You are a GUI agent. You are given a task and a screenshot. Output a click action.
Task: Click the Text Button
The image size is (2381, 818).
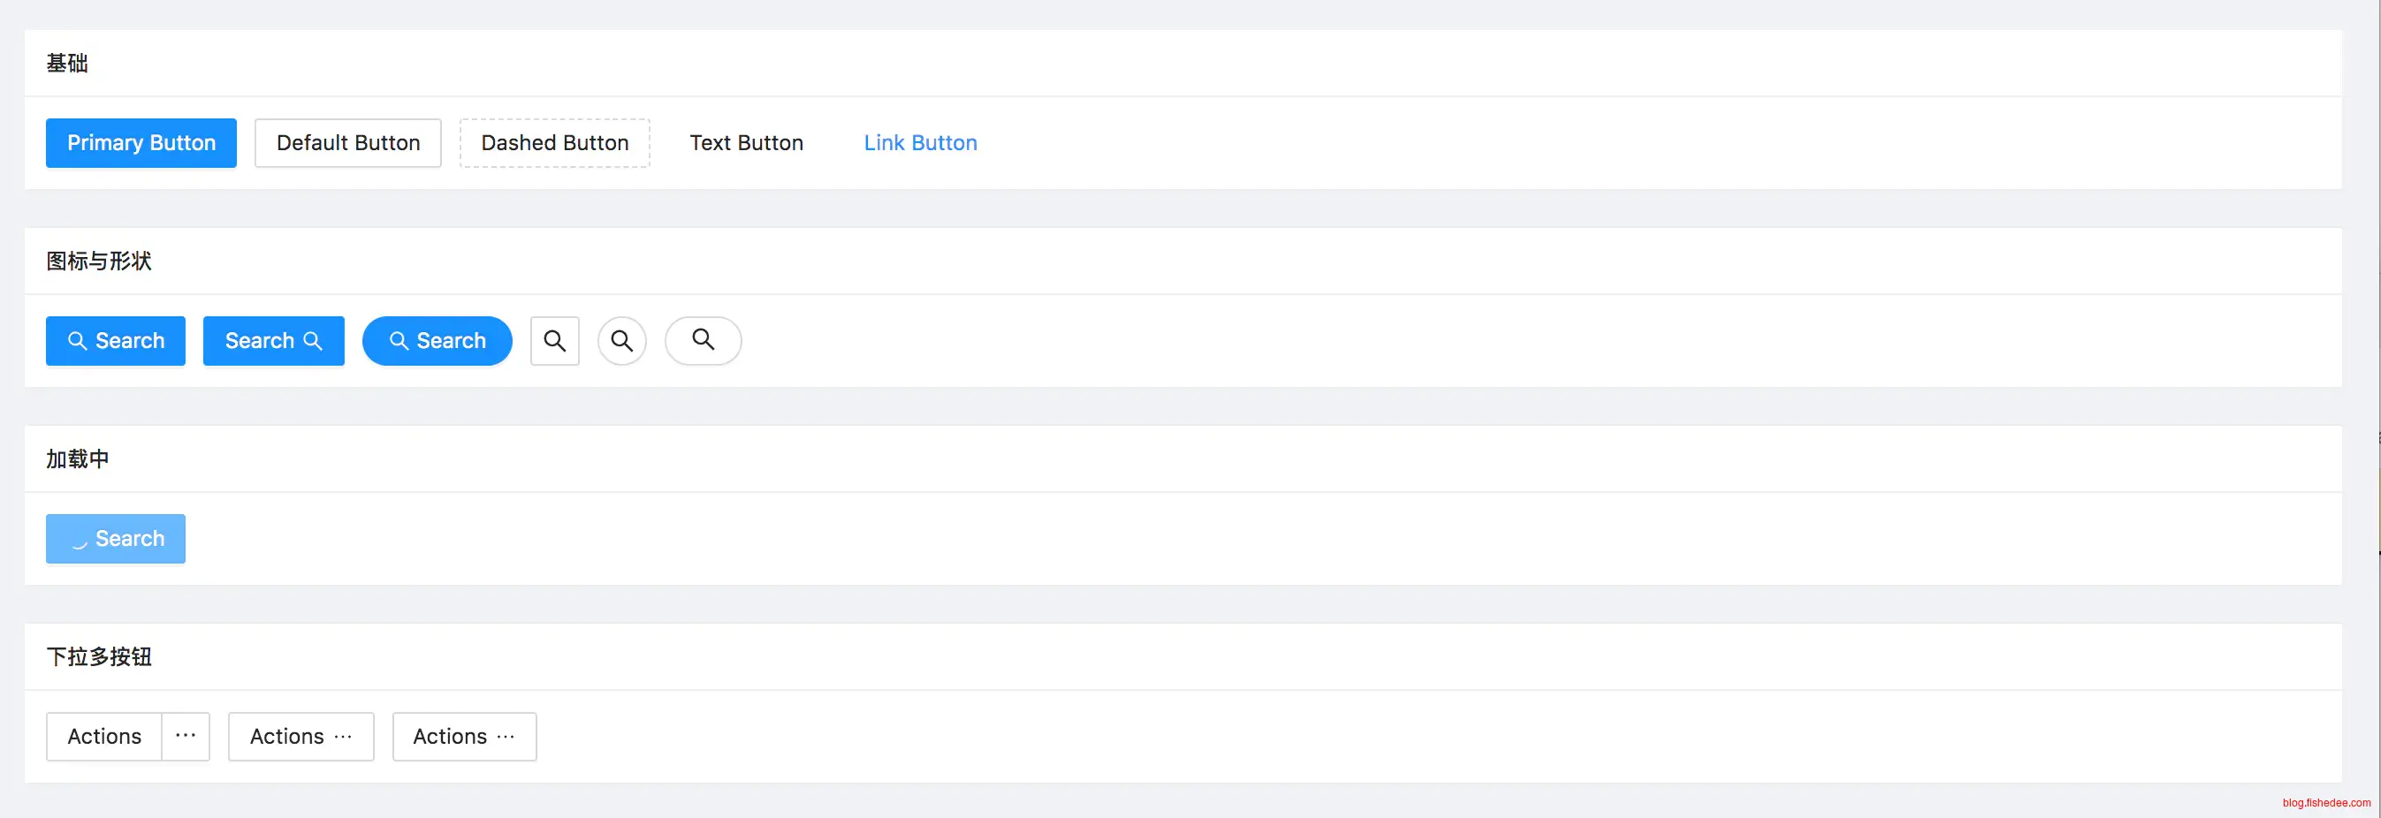pos(746,143)
